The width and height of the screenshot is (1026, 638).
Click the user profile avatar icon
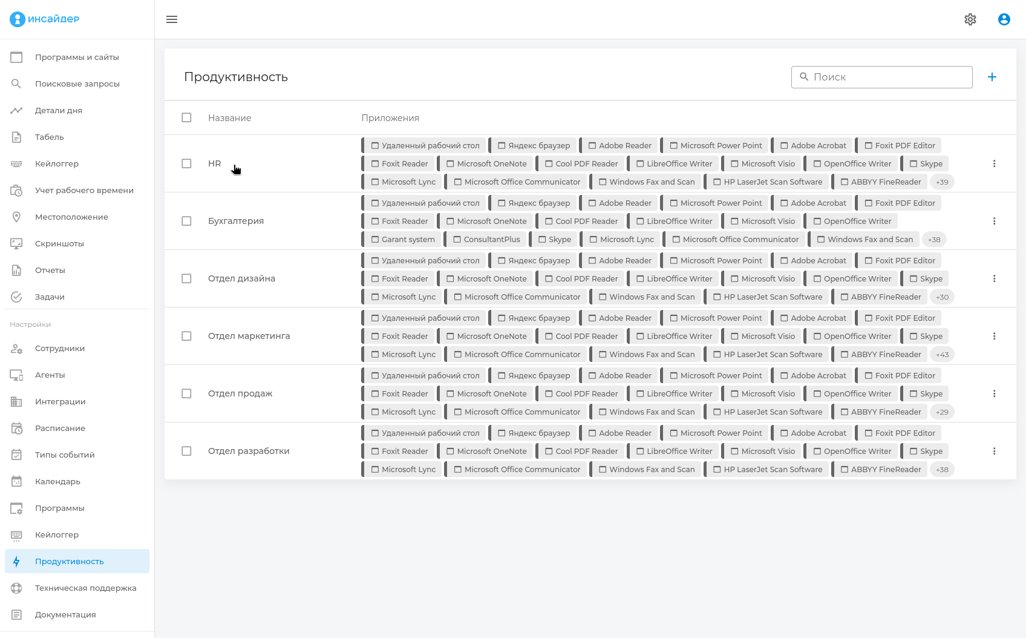coord(1004,19)
